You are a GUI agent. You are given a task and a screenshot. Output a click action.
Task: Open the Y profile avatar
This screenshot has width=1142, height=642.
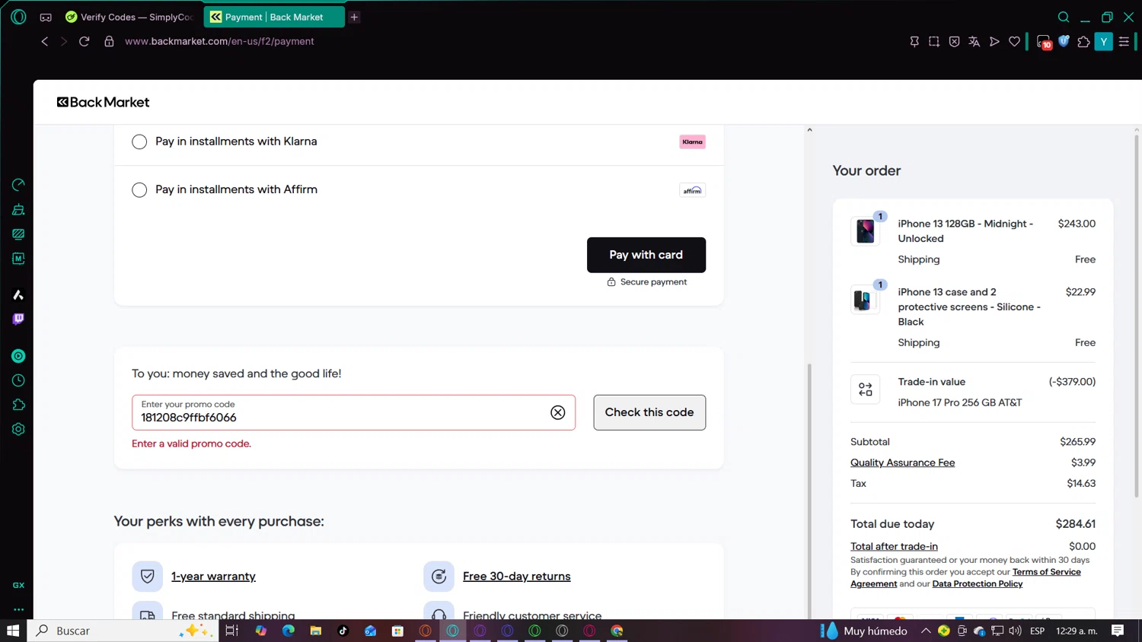tap(1103, 42)
